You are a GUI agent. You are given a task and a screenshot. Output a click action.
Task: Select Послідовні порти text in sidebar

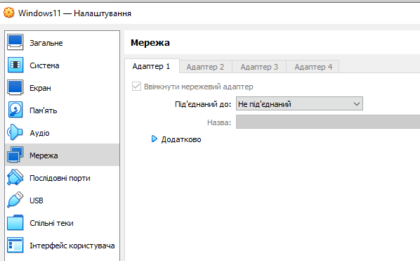[x=60, y=179]
